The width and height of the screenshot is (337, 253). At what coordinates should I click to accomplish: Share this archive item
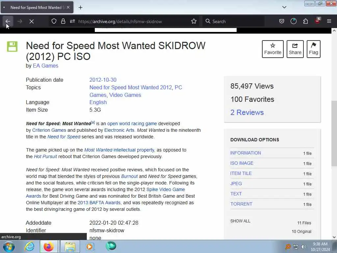295,49
